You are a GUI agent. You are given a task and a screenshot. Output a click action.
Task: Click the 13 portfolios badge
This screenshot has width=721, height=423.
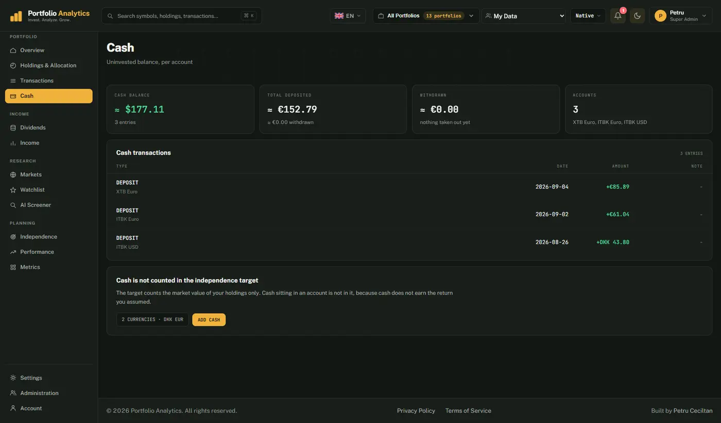pyautogui.click(x=443, y=16)
